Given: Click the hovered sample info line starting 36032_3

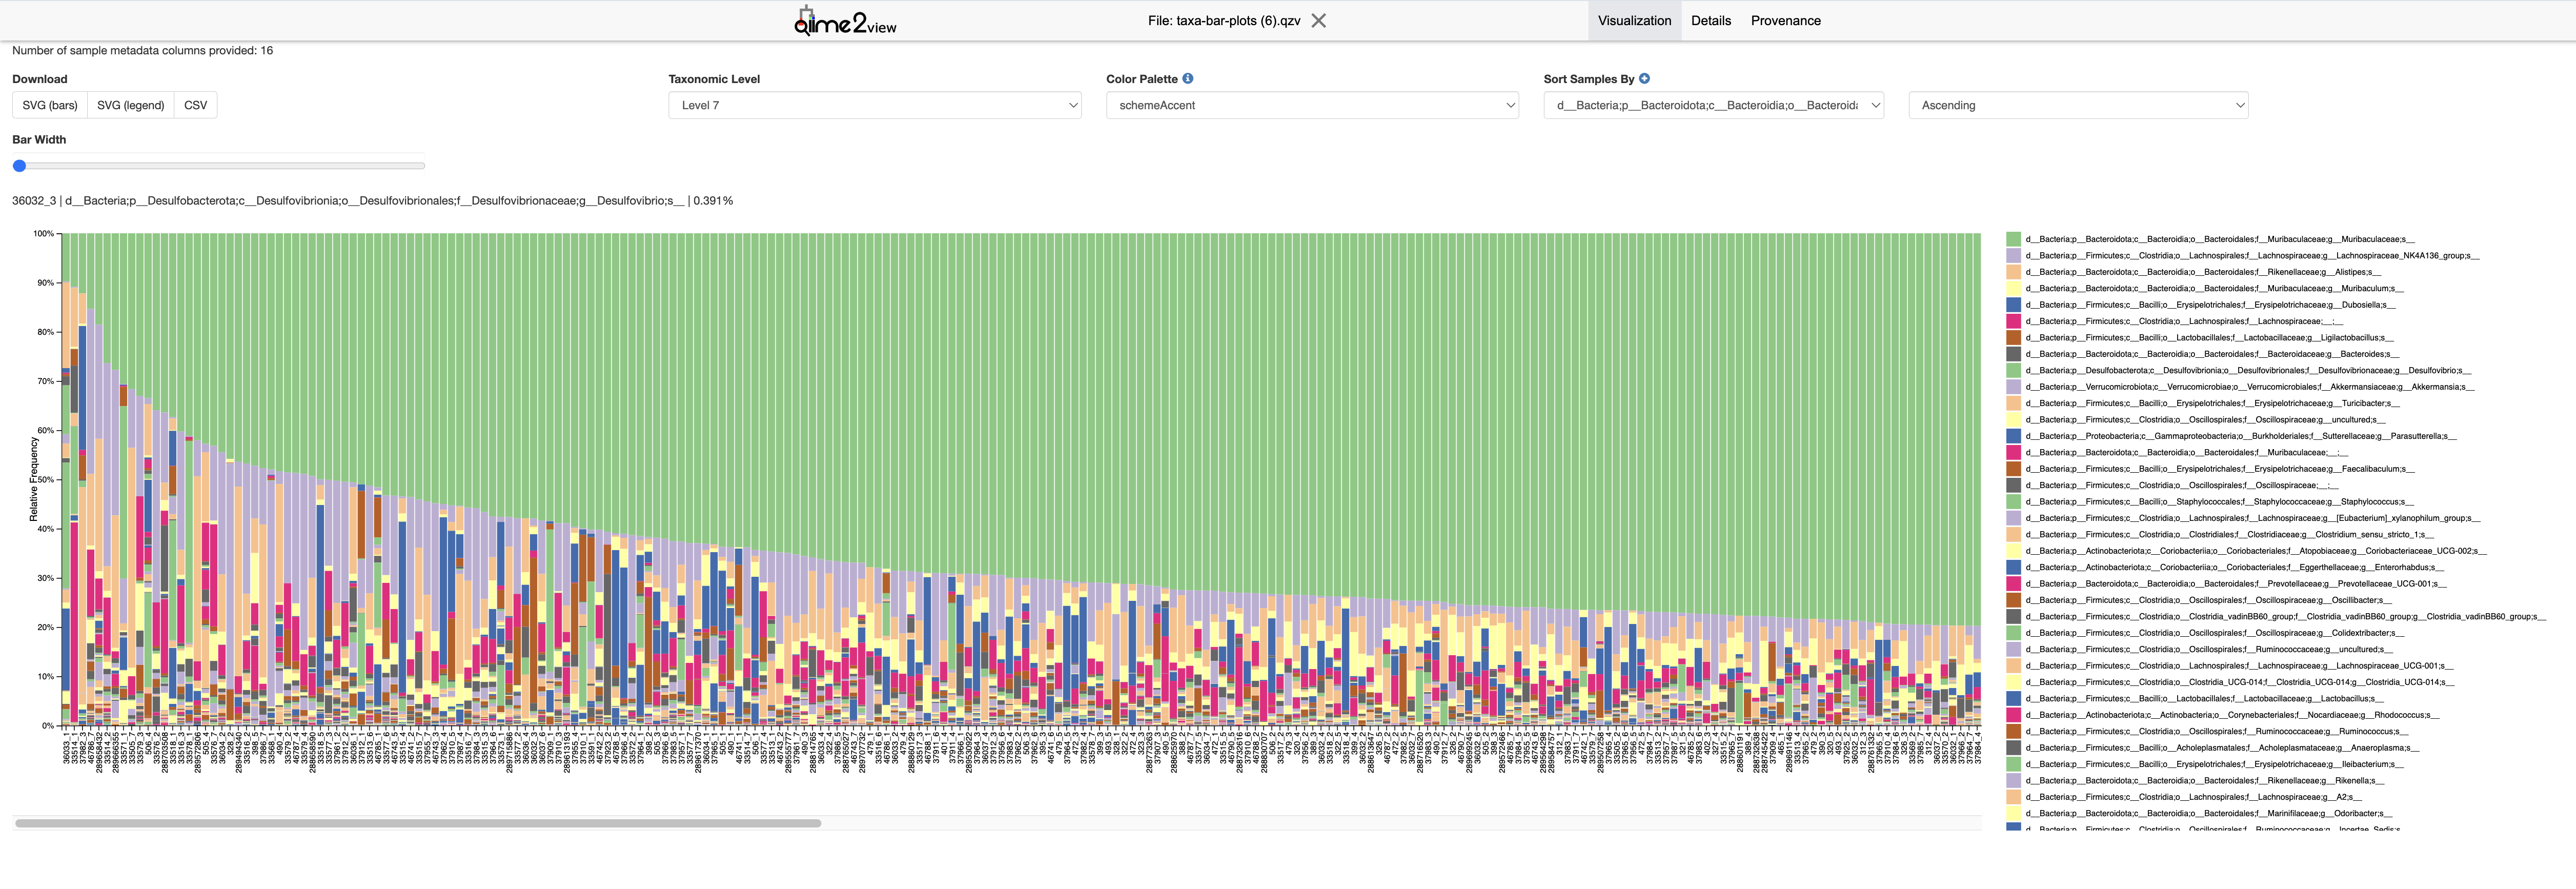Looking at the screenshot, I should [x=372, y=201].
